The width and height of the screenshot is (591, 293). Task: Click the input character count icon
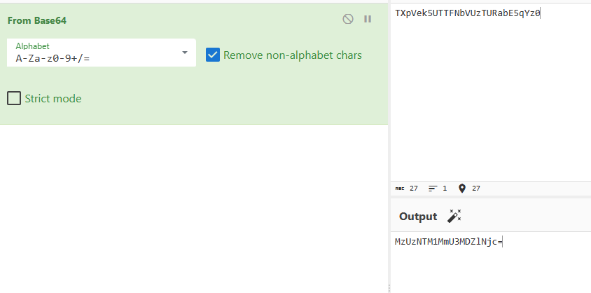(400, 189)
